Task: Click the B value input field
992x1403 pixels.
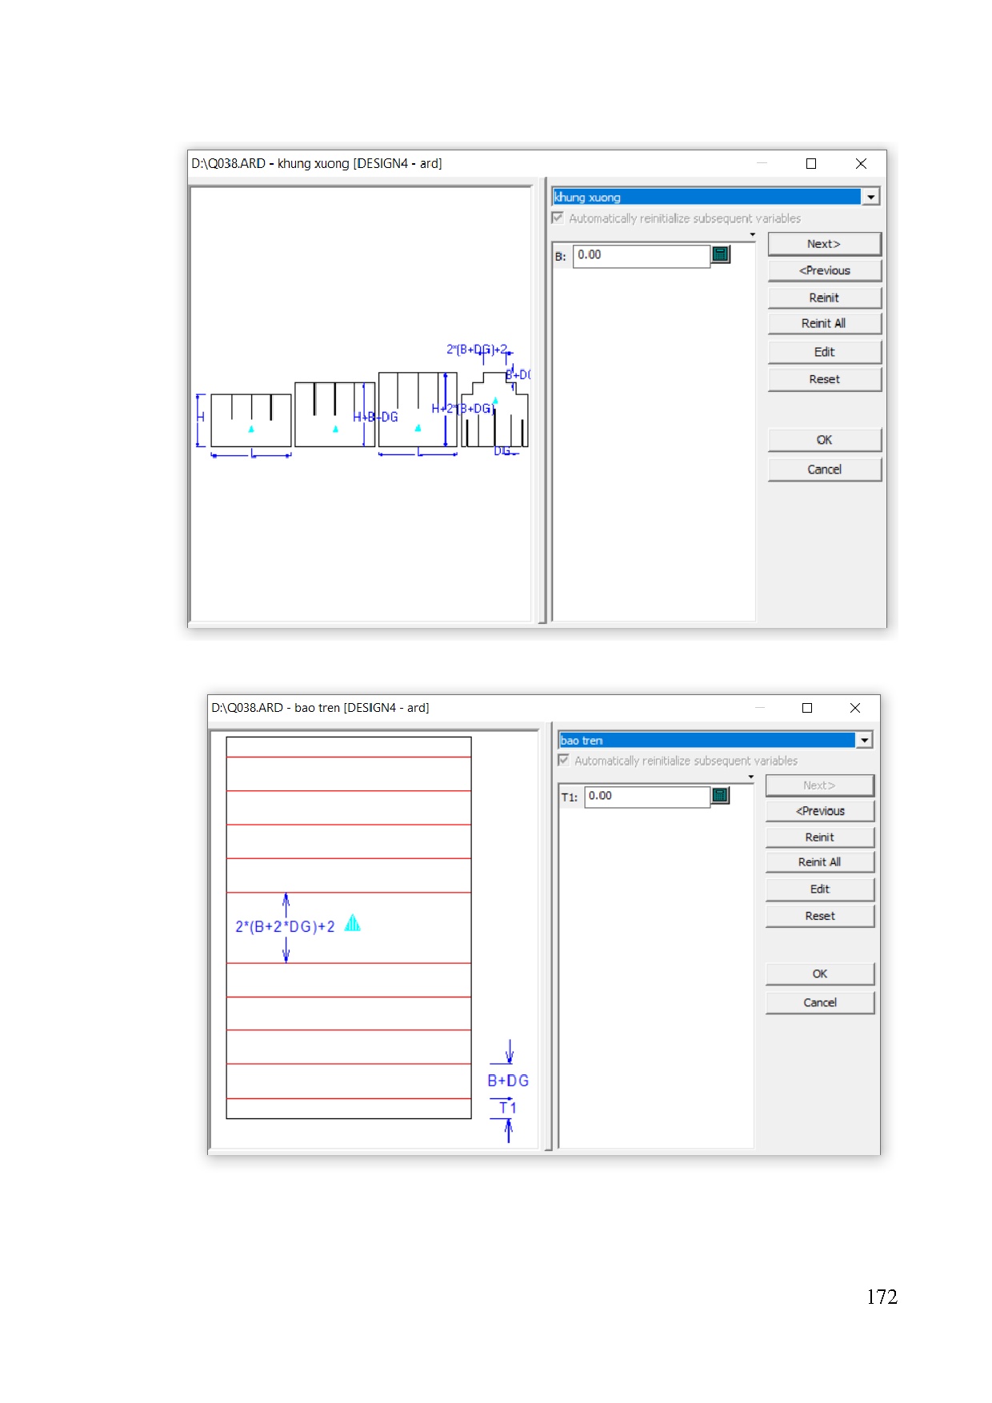Action: pyautogui.click(x=640, y=255)
